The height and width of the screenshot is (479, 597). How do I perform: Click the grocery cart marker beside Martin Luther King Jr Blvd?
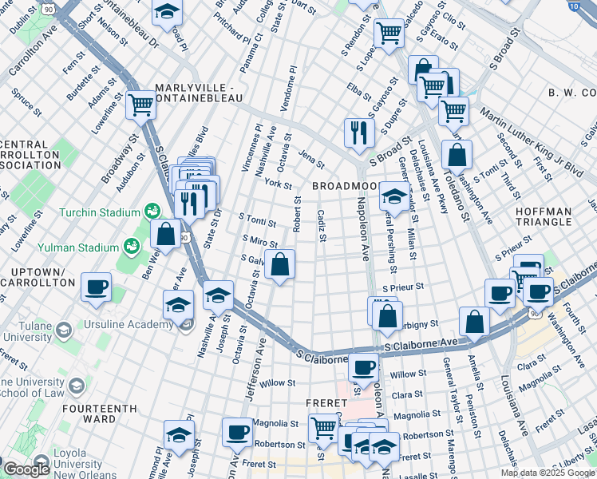click(453, 113)
